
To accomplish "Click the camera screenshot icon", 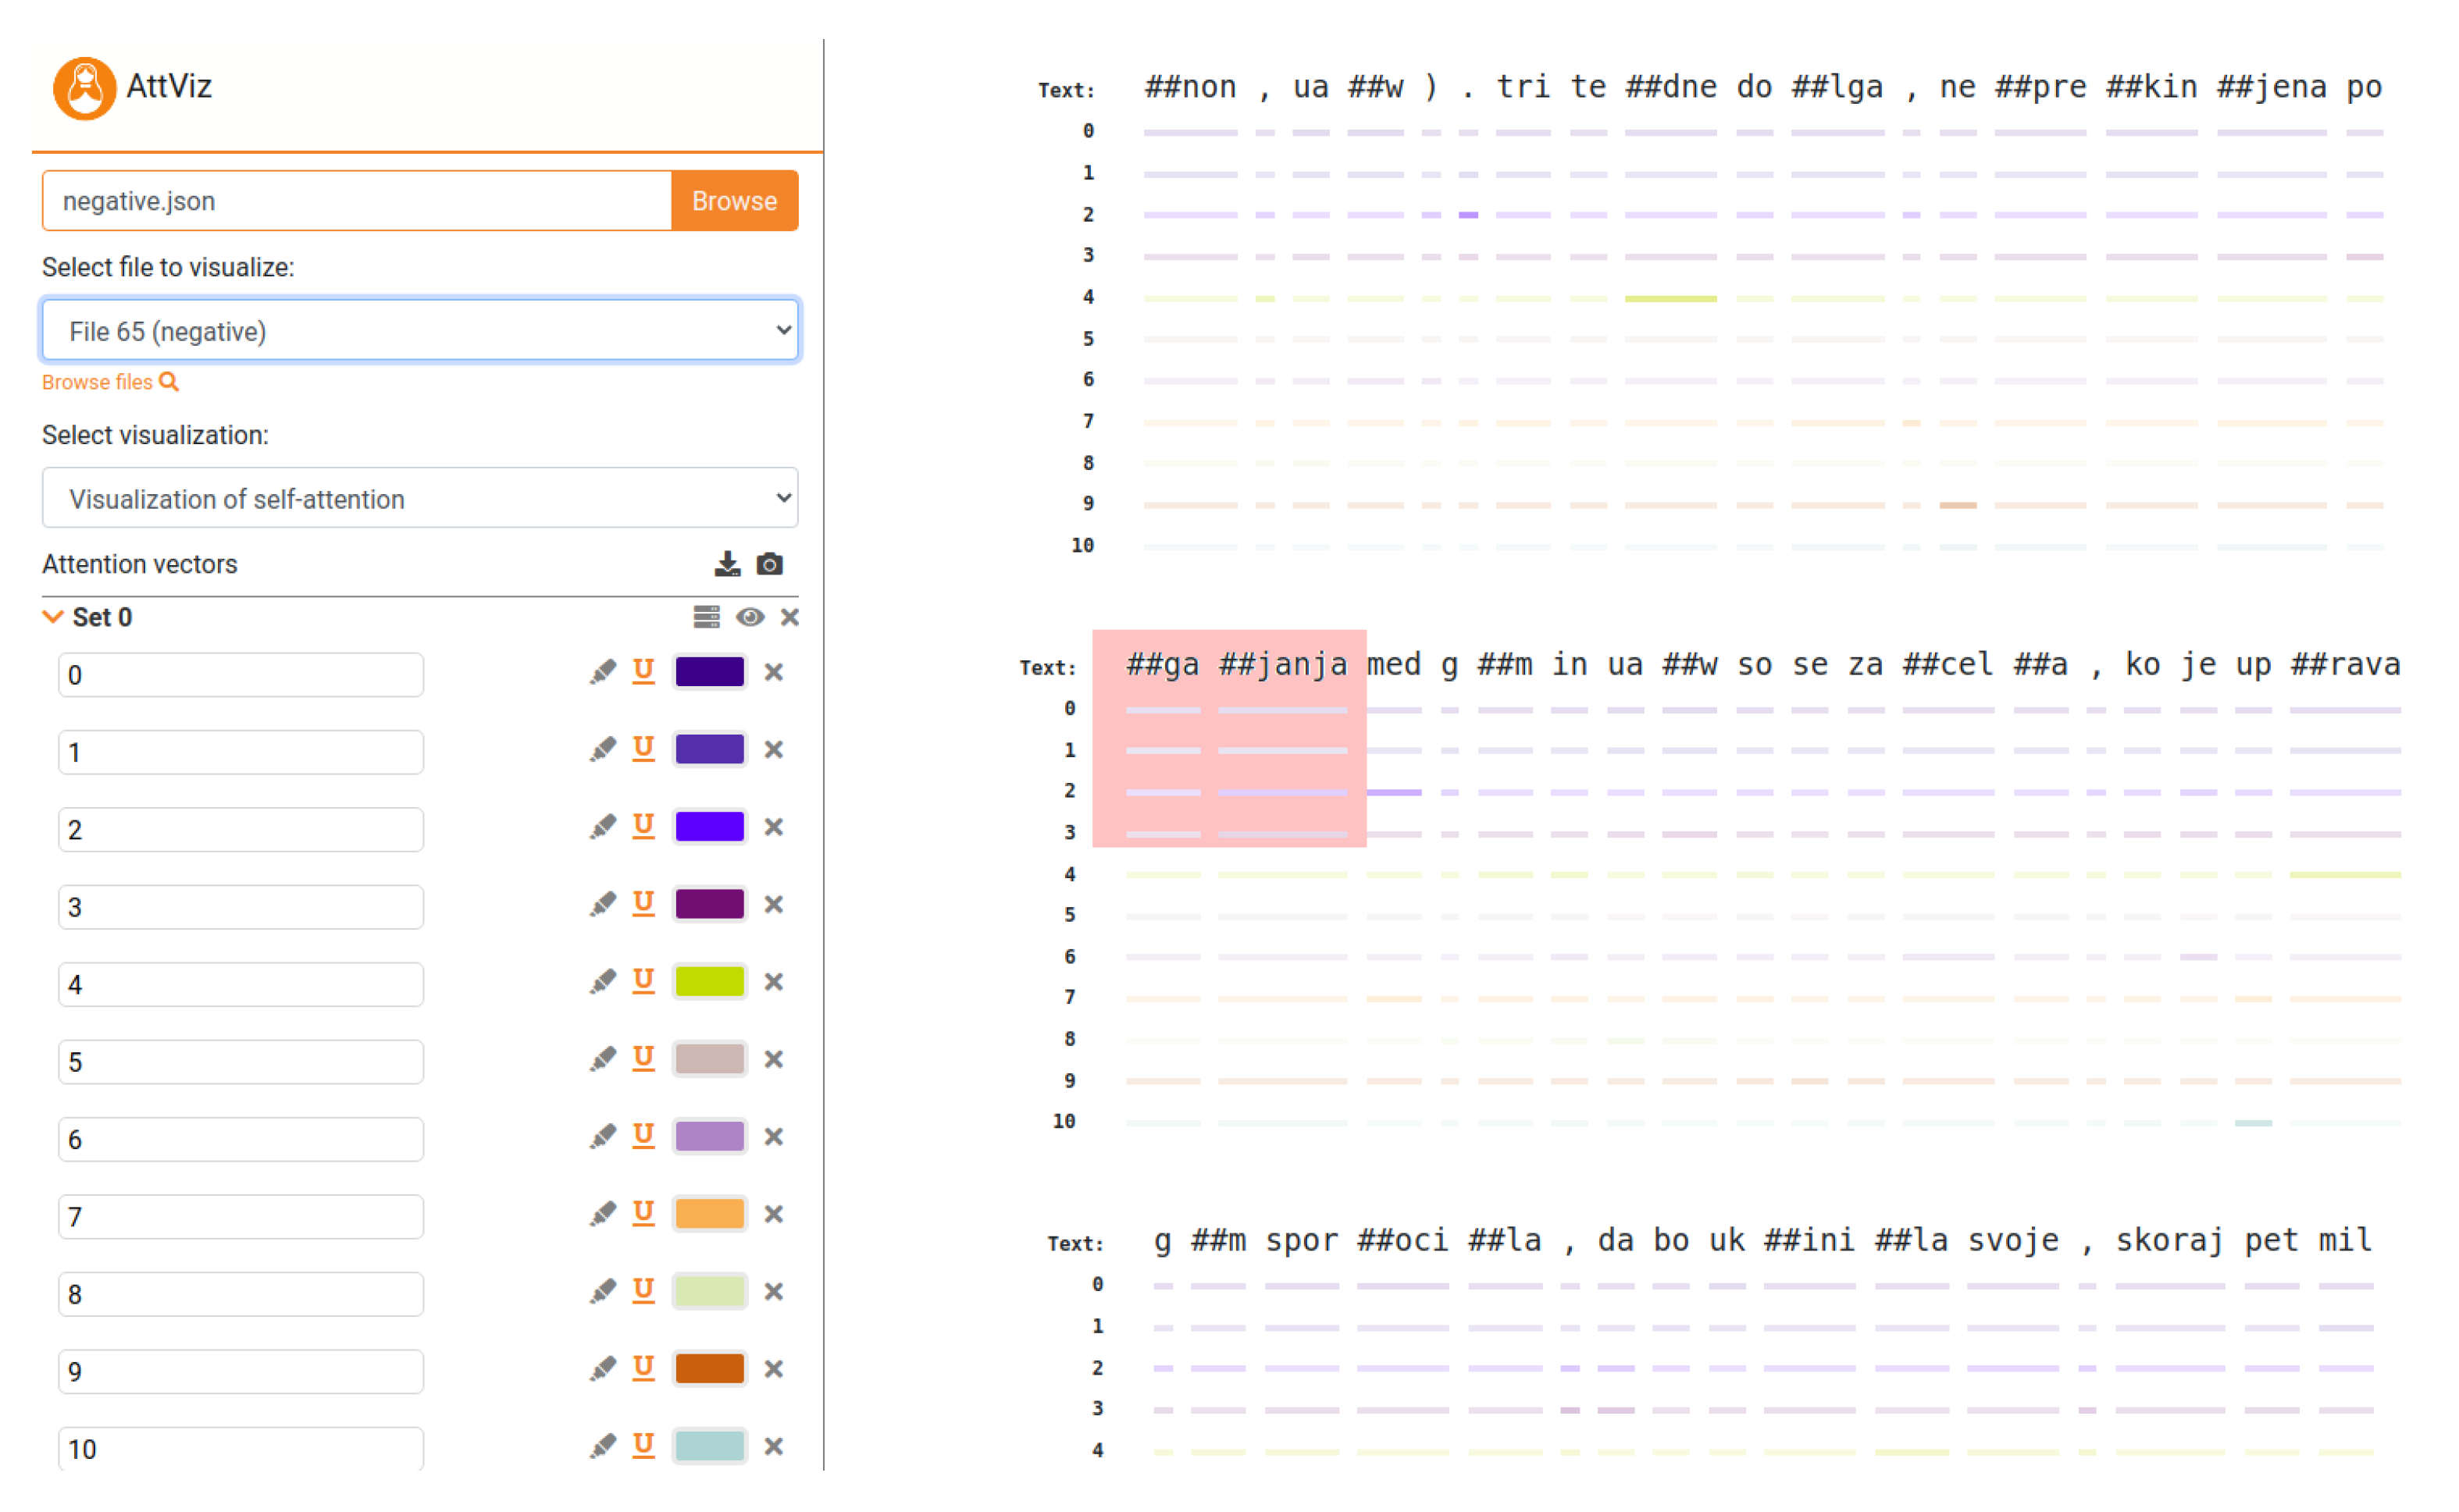I will click(x=769, y=564).
